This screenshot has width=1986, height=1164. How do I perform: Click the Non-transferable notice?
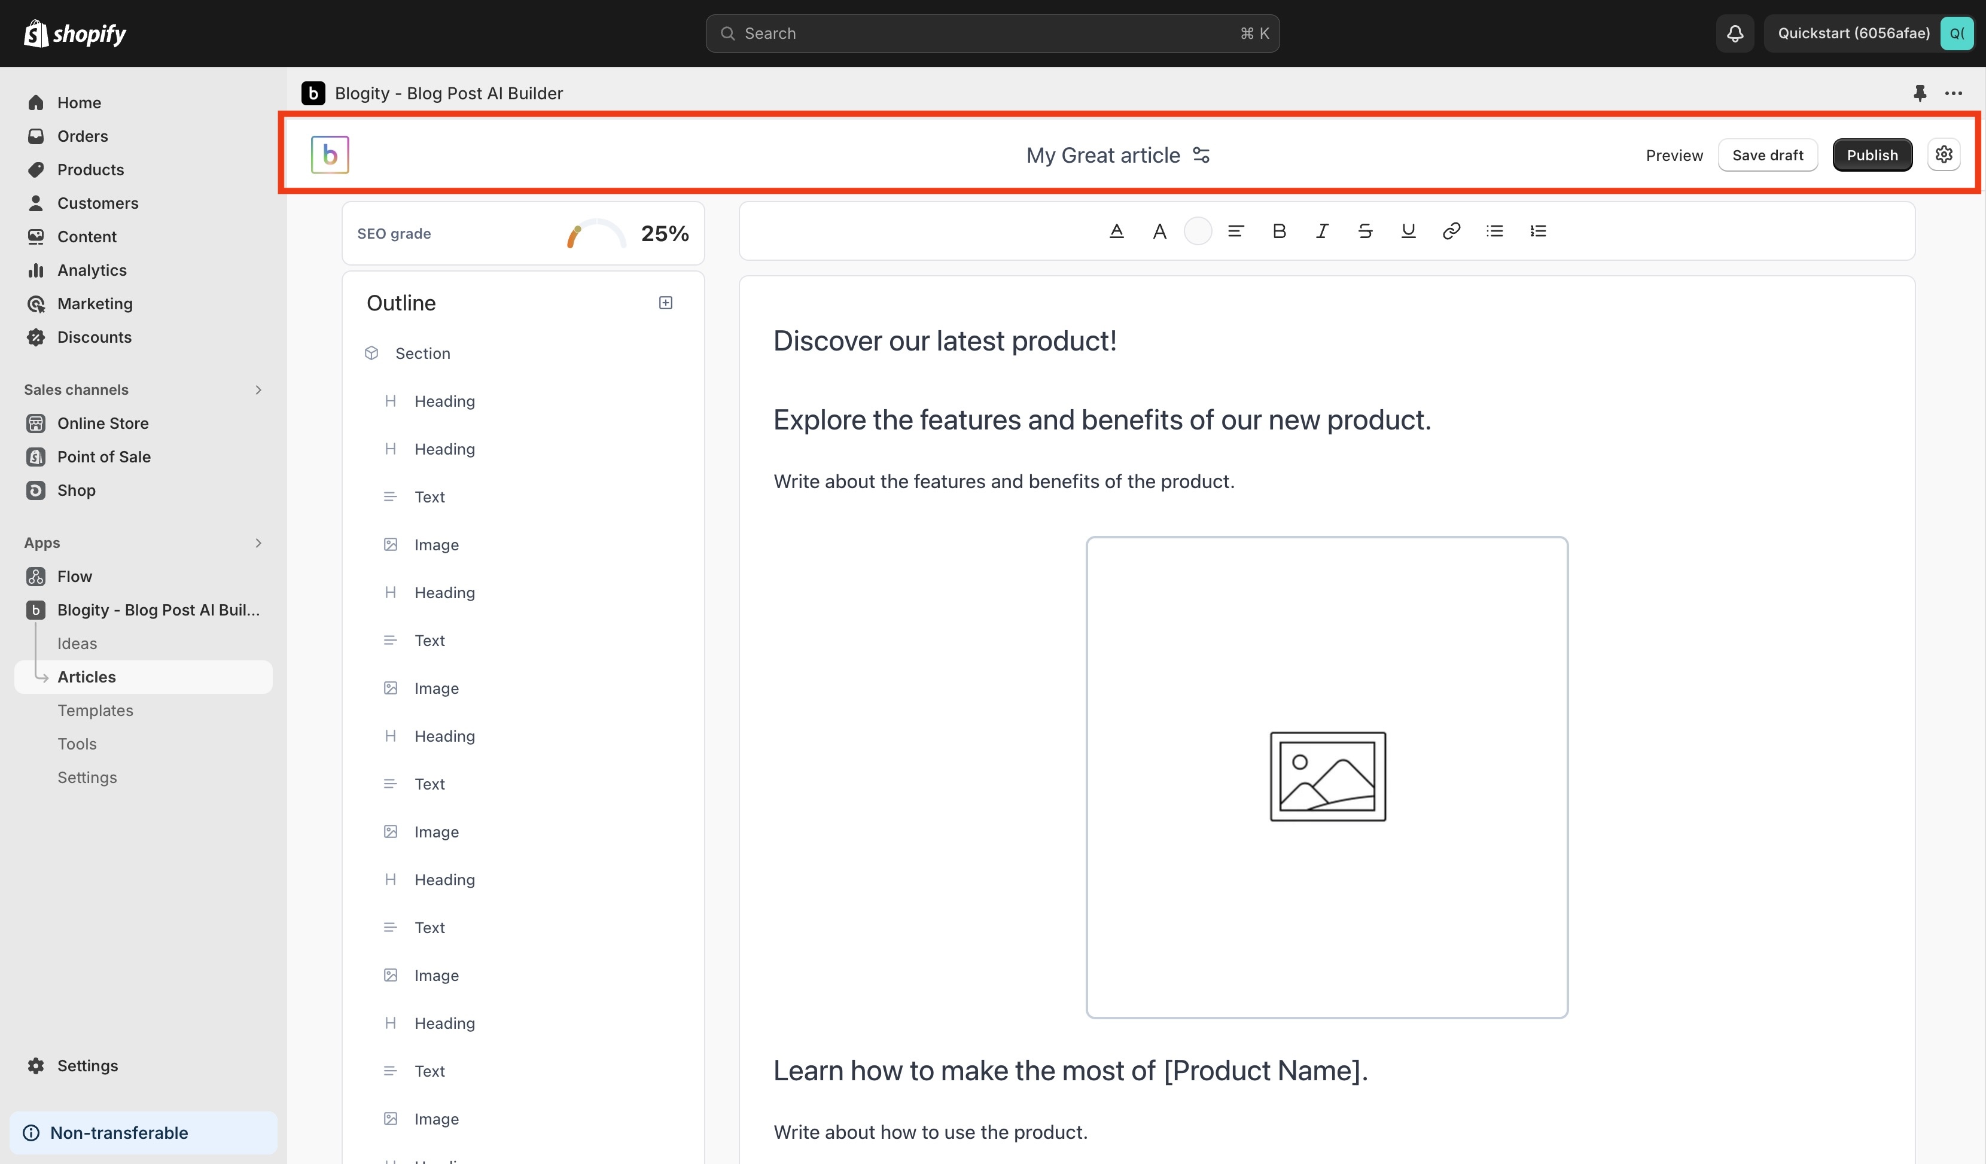click(x=144, y=1132)
